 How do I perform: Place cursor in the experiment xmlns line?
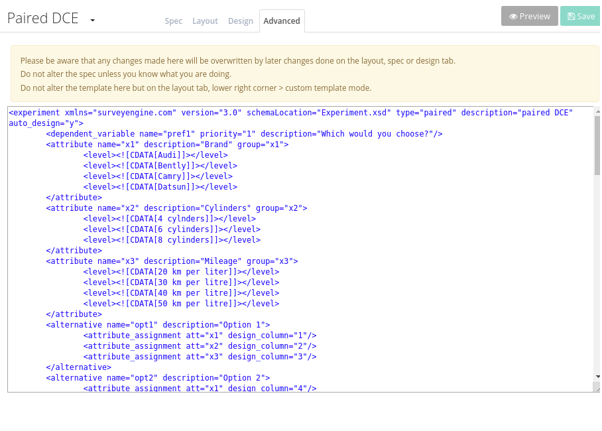point(290,113)
